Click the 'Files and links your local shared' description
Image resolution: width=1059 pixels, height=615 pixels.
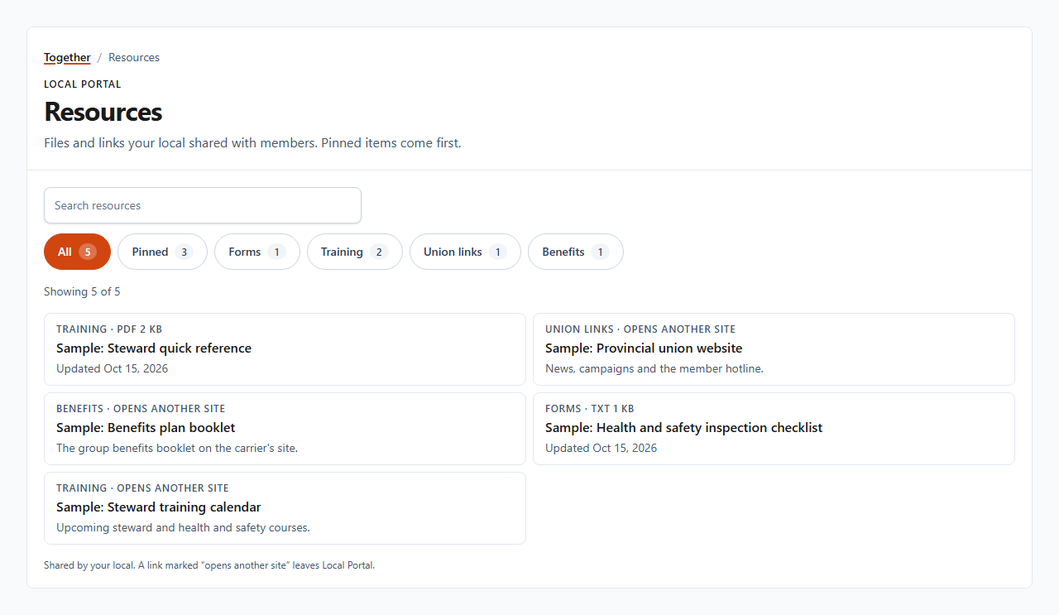pyautogui.click(x=252, y=142)
